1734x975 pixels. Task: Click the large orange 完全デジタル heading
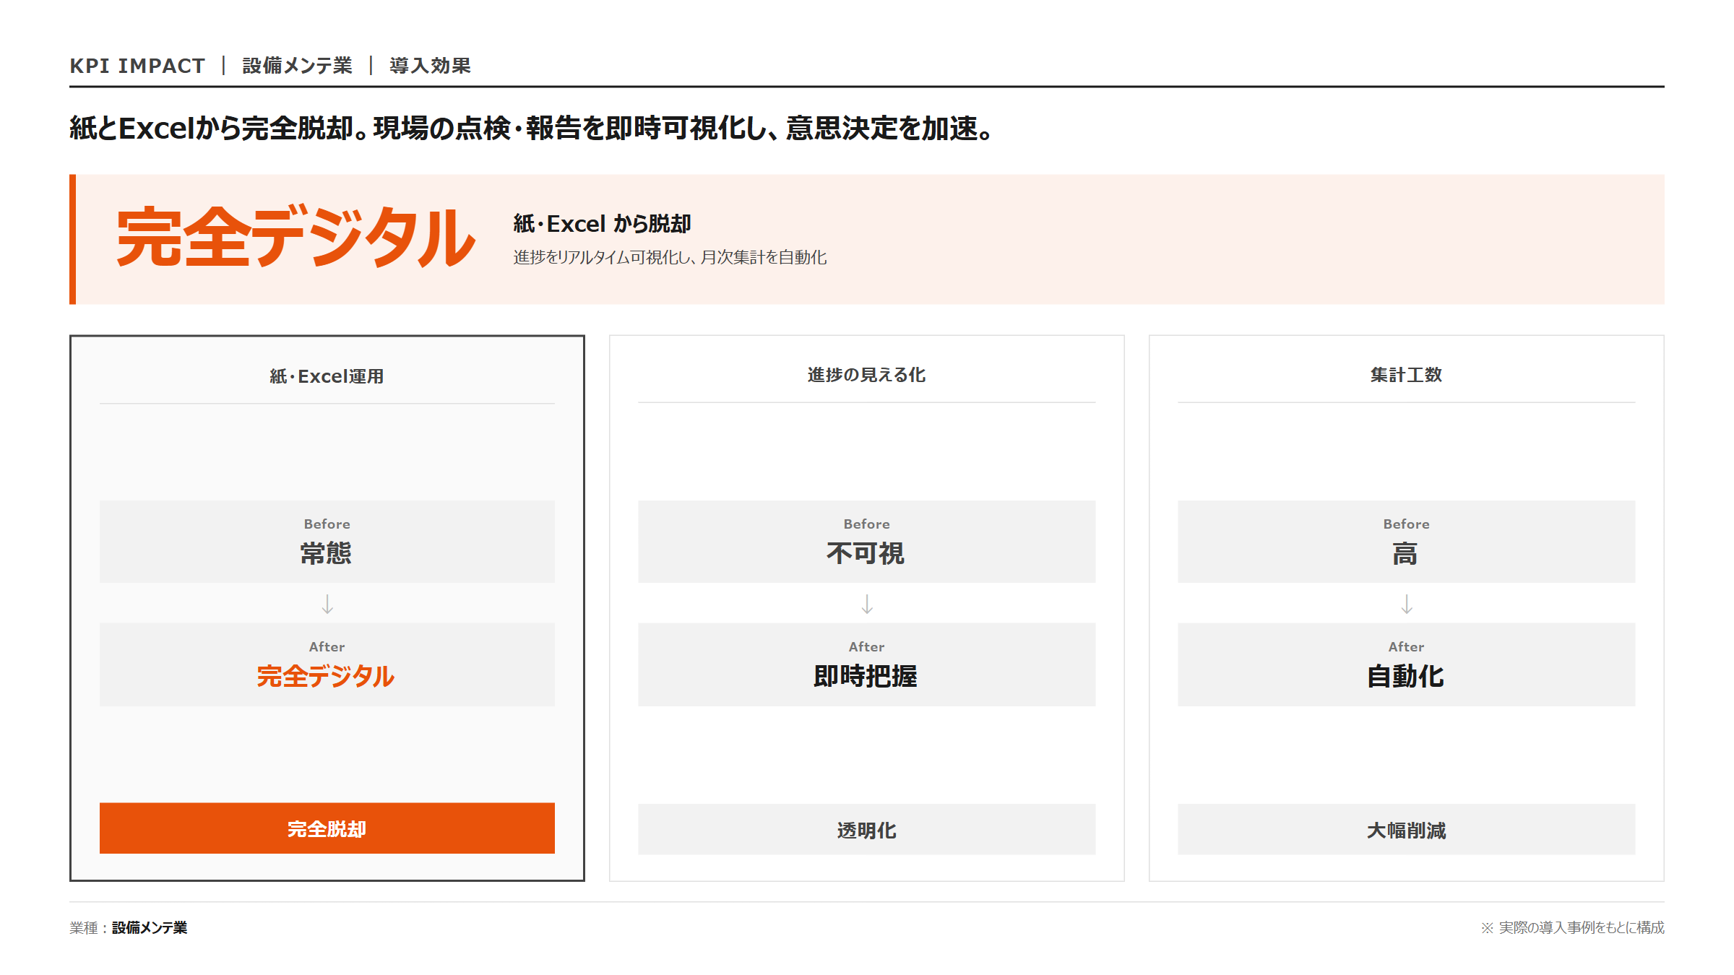coord(295,237)
